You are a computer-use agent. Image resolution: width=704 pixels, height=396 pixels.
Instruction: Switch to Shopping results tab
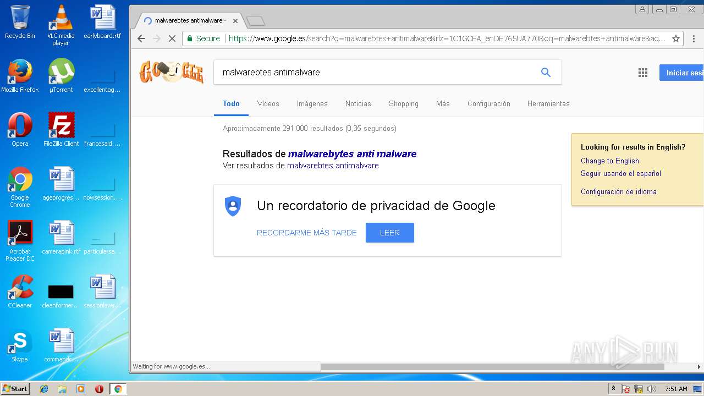pos(404,103)
